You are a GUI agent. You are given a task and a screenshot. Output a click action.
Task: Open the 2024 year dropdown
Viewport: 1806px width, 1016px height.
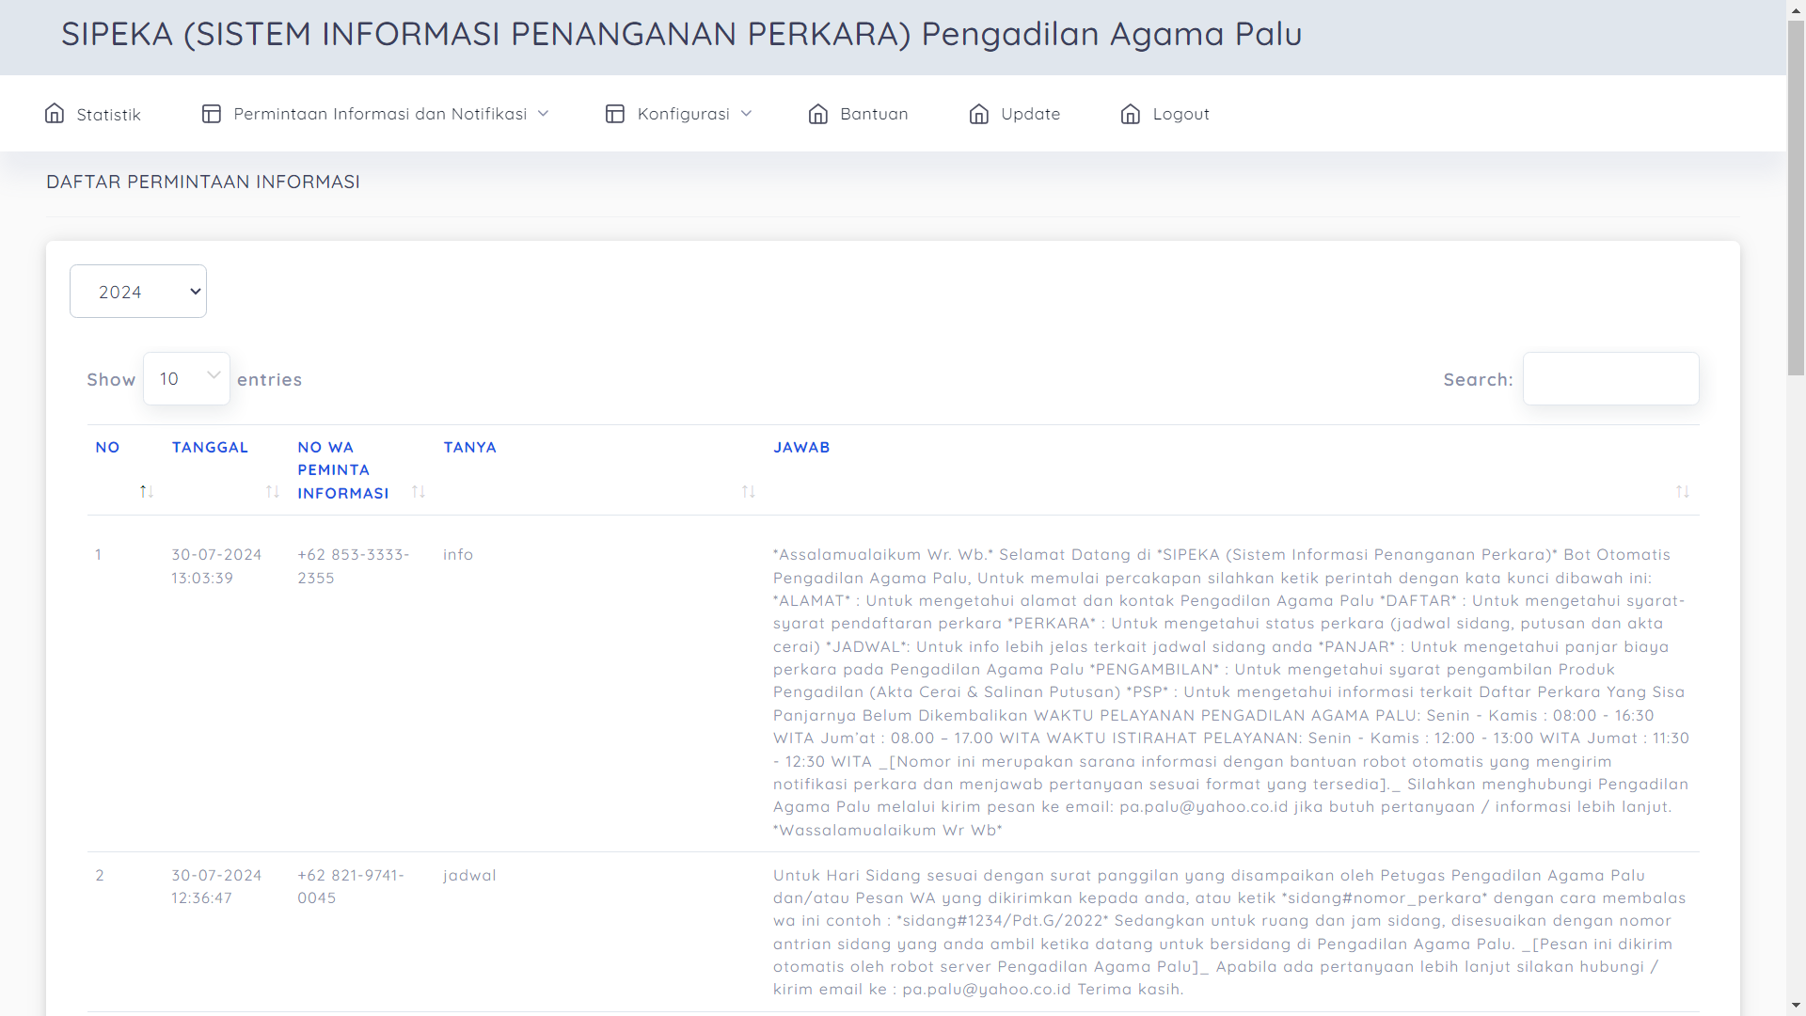click(138, 292)
